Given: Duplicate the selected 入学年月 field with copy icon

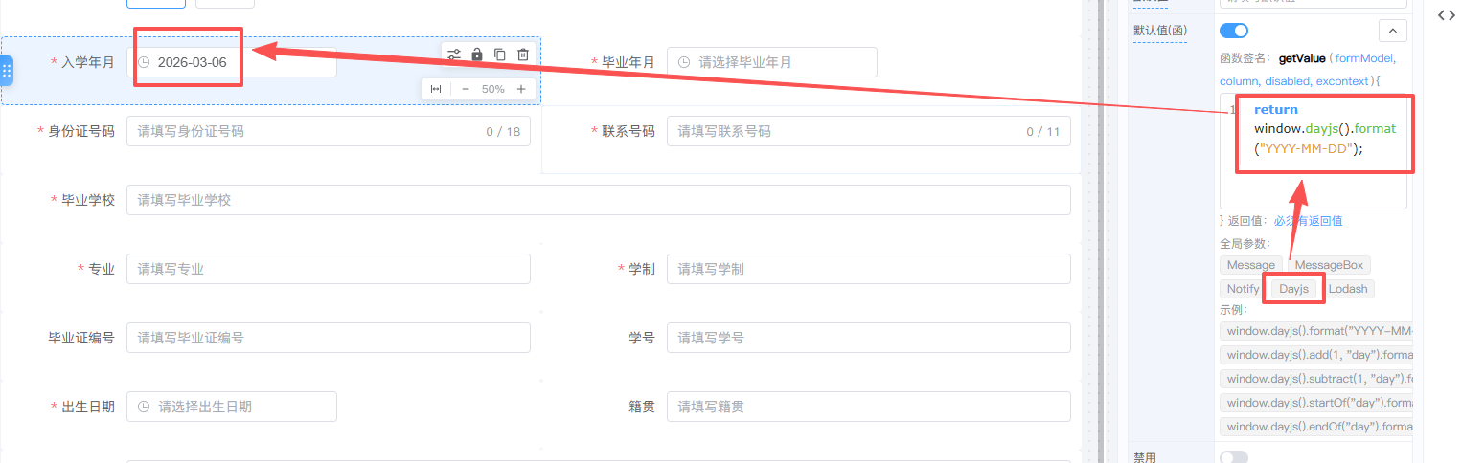Looking at the screenshot, I should point(500,55).
